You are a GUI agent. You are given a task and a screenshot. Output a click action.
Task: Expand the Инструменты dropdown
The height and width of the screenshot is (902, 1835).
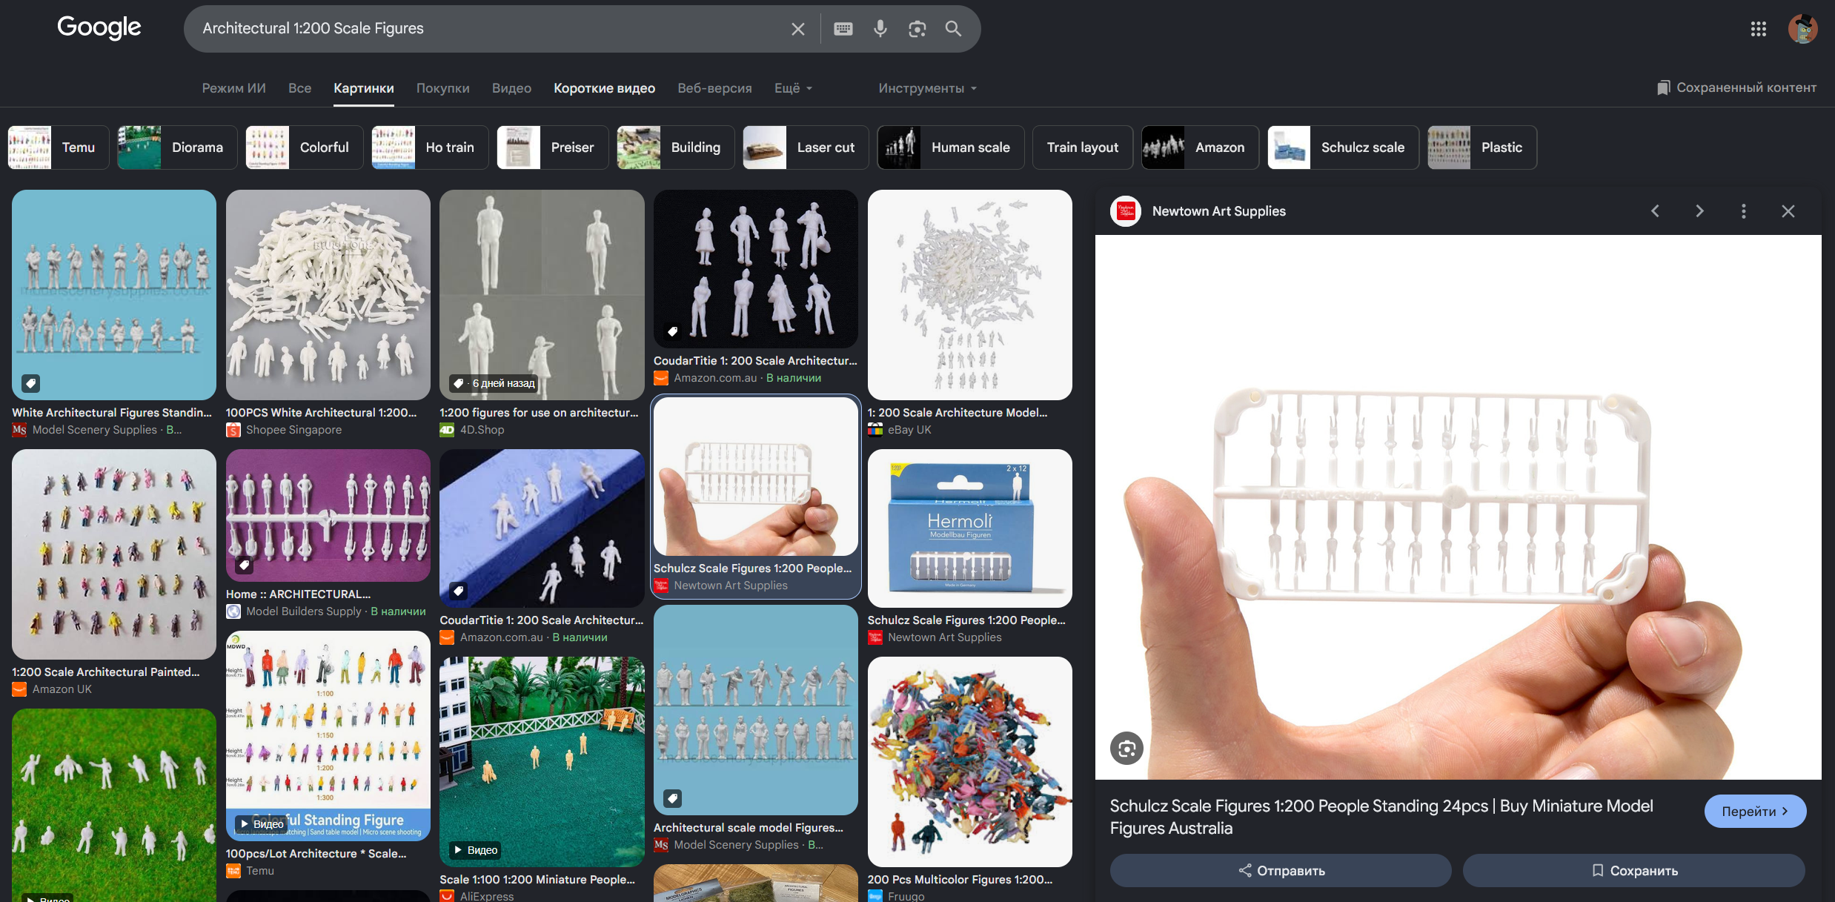[x=928, y=88]
